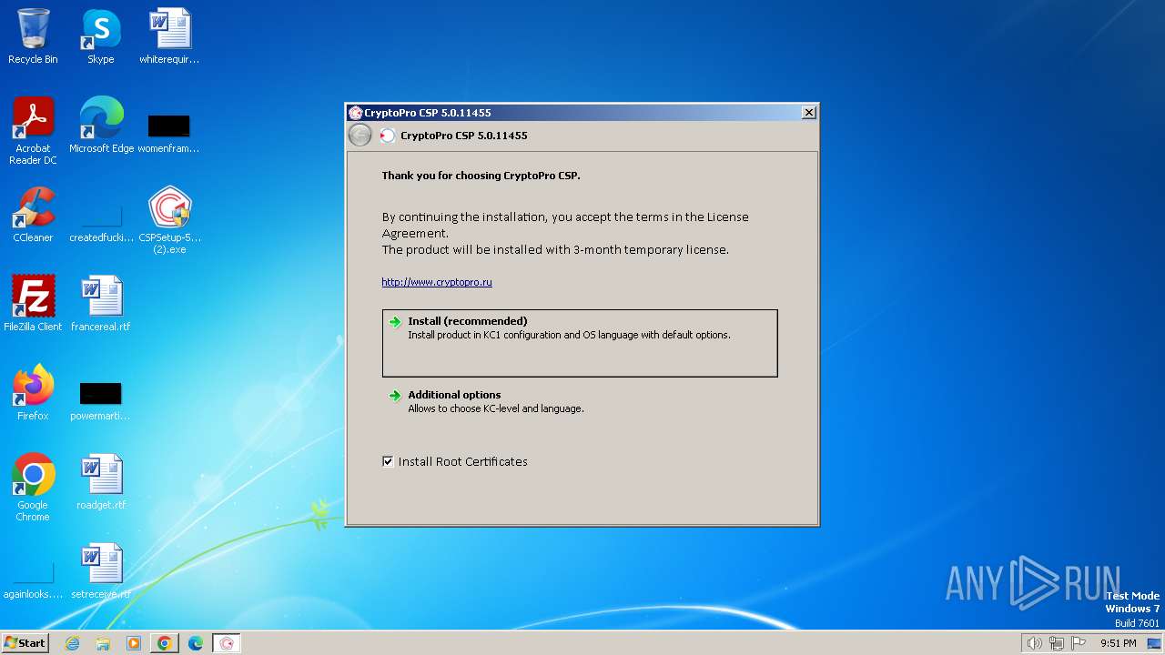
Task: Open the Recycle Bin desktop icon
Action: [33, 36]
